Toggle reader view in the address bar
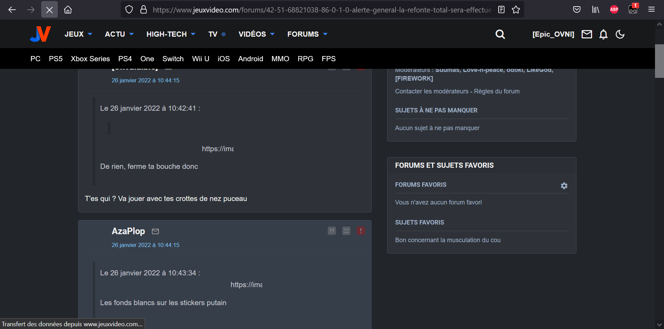 tap(501, 10)
